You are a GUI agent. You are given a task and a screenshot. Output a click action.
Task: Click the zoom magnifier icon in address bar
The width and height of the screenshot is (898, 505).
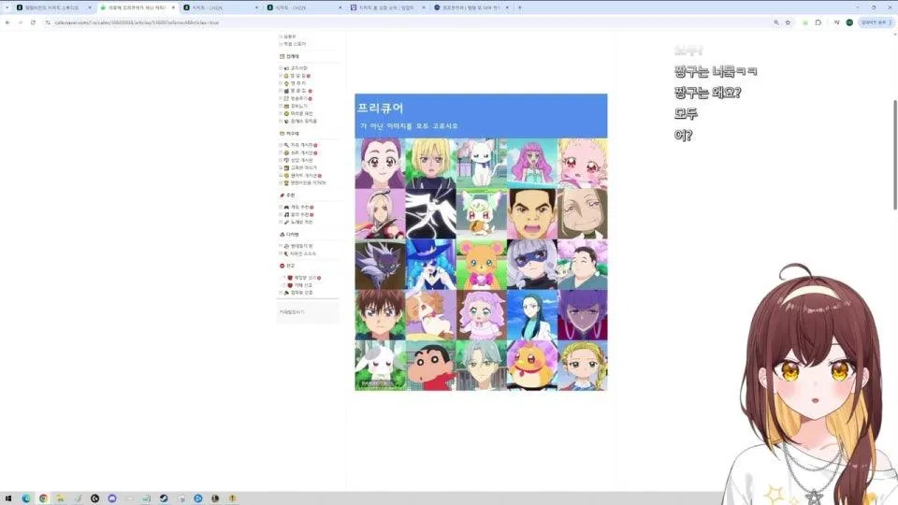point(776,22)
